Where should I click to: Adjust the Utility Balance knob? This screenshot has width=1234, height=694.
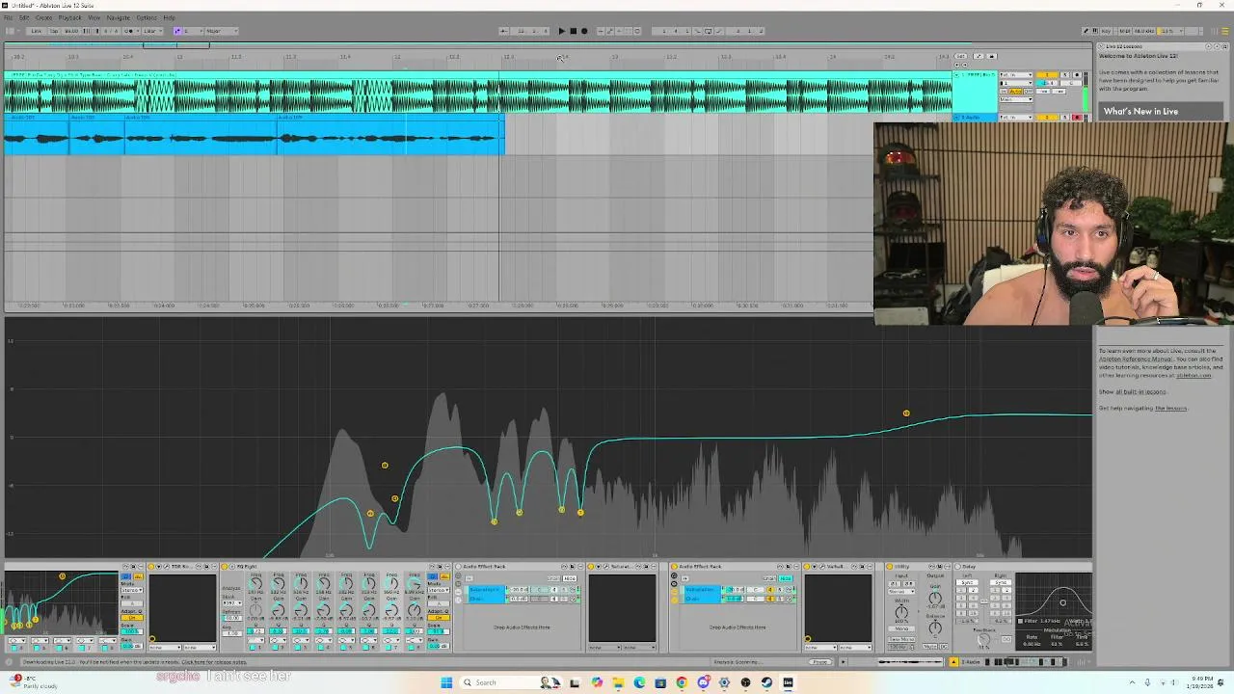click(x=935, y=627)
